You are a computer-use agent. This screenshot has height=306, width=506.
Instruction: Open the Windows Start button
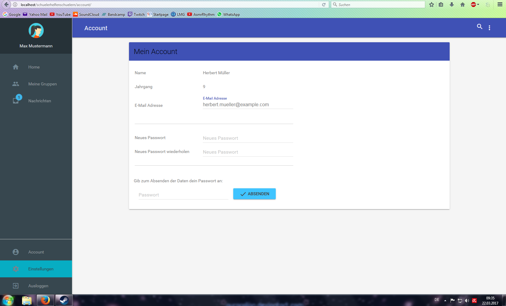pos(8,300)
